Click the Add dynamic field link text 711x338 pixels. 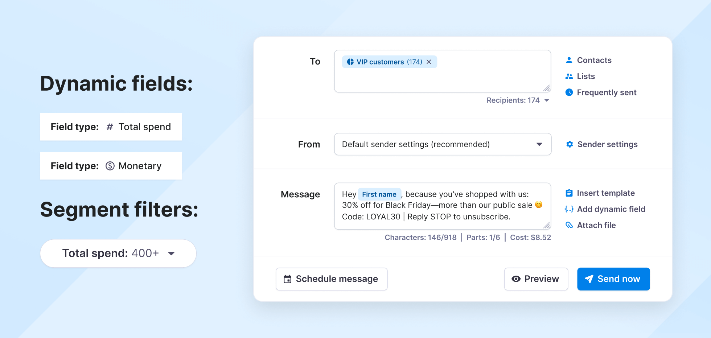click(611, 209)
